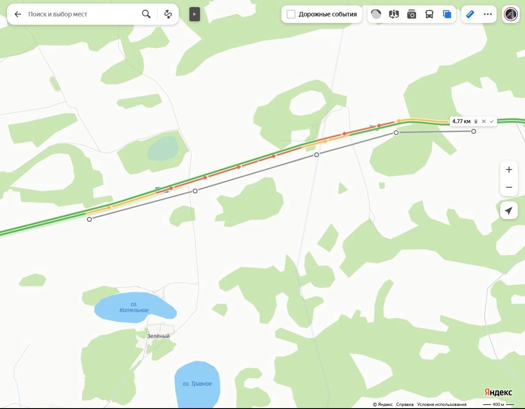The width and height of the screenshot is (525, 409).
Task: Open the three-dots more menu
Action: pos(488,14)
